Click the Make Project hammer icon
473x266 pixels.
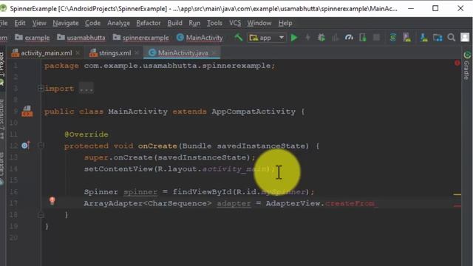pyautogui.click(x=238, y=38)
